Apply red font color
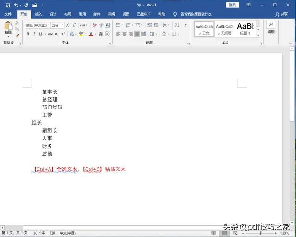The width and height of the screenshot is (296, 237). 91,34
